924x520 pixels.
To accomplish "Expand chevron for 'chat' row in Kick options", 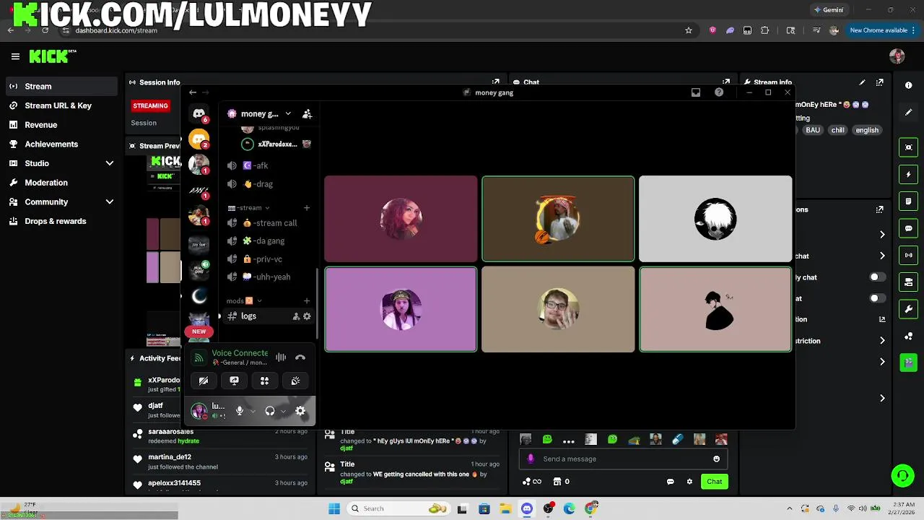I will point(882,256).
